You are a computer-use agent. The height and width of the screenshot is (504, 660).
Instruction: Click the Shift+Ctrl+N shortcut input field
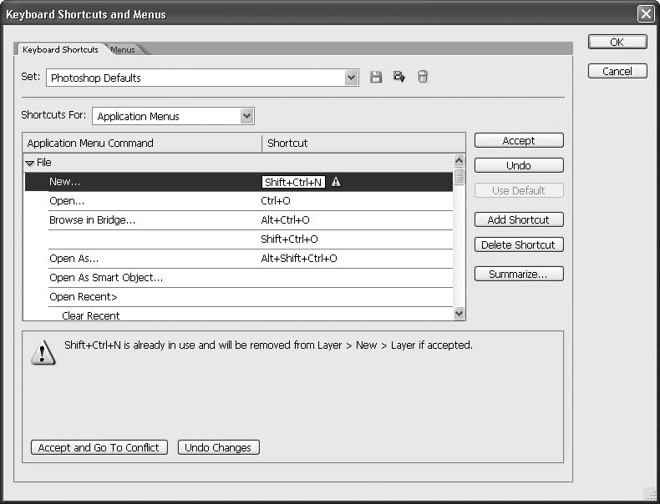292,182
